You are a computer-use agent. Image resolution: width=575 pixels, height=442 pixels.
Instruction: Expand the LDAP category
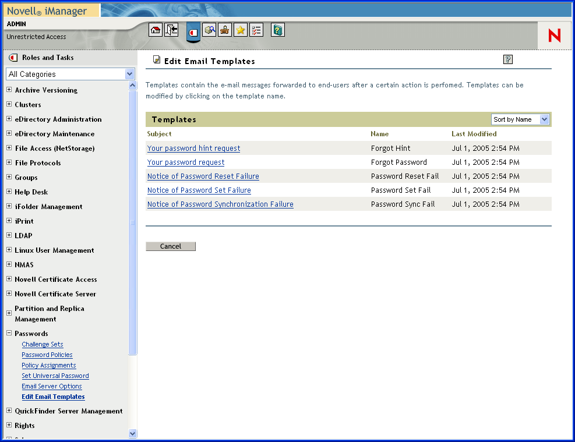coord(9,235)
